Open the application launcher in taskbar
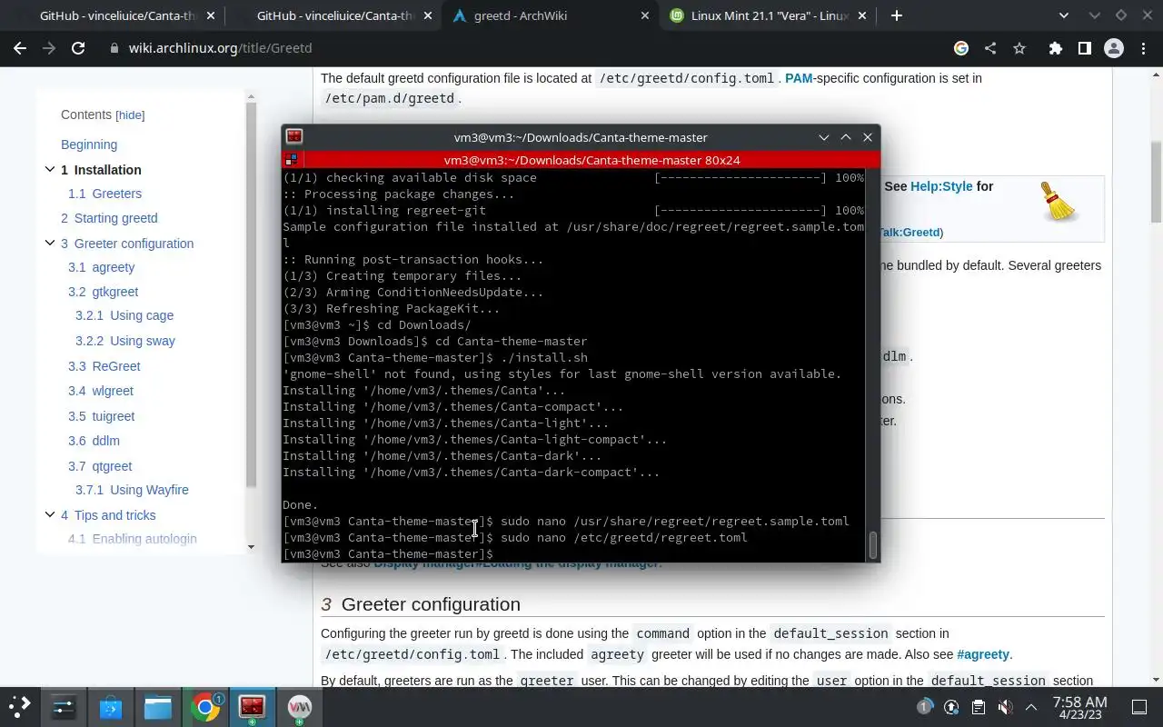The image size is (1163, 727). 20,706
